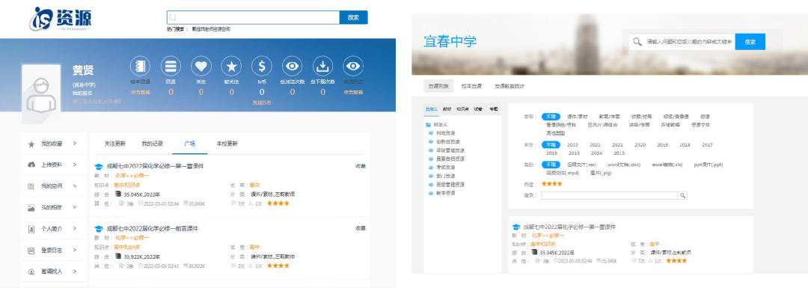The height and width of the screenshot is (288, 808).
Task: Click the person icon beside 邀请他人
Action: tap(31, 272)
